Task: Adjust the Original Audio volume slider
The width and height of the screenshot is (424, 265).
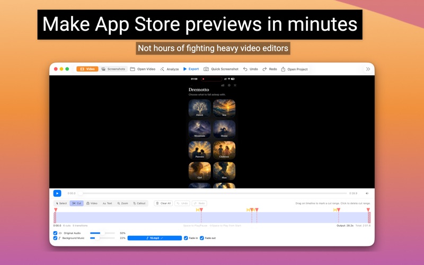Action: point(102,233)
